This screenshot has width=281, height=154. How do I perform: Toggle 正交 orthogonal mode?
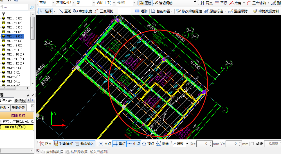pos(46,144)
